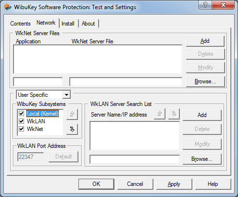Image resolution: width=238 pixels, height=197 pixels.
Task: Click the WkLAN Port Address field
Action: point(30,157)
